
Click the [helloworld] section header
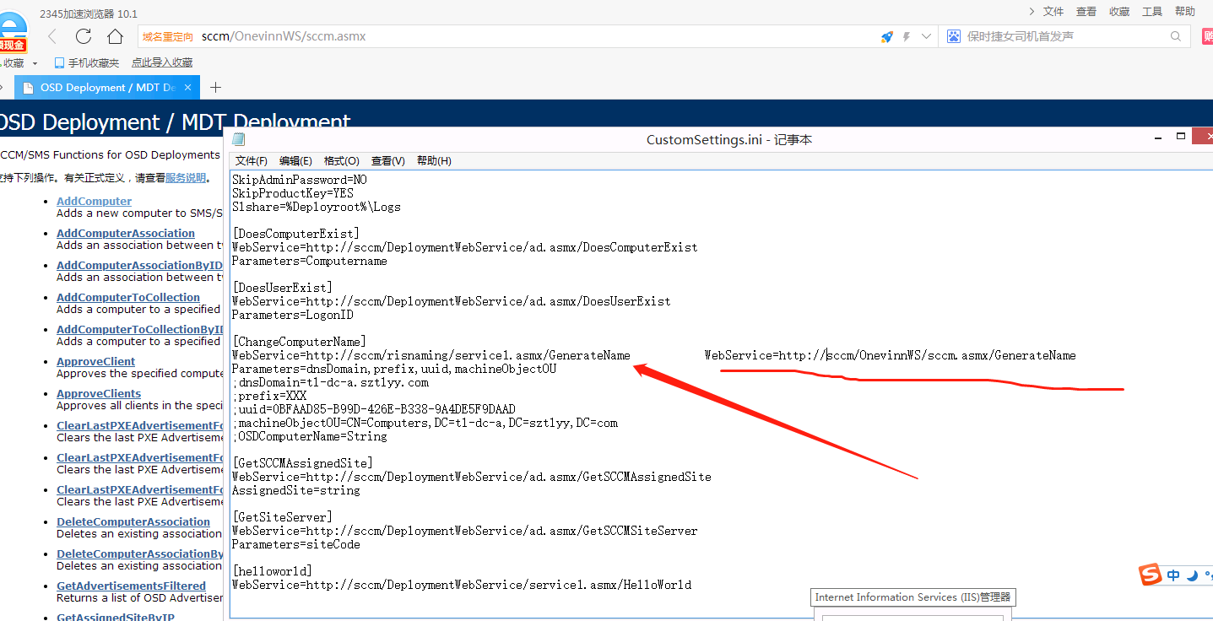273,571
